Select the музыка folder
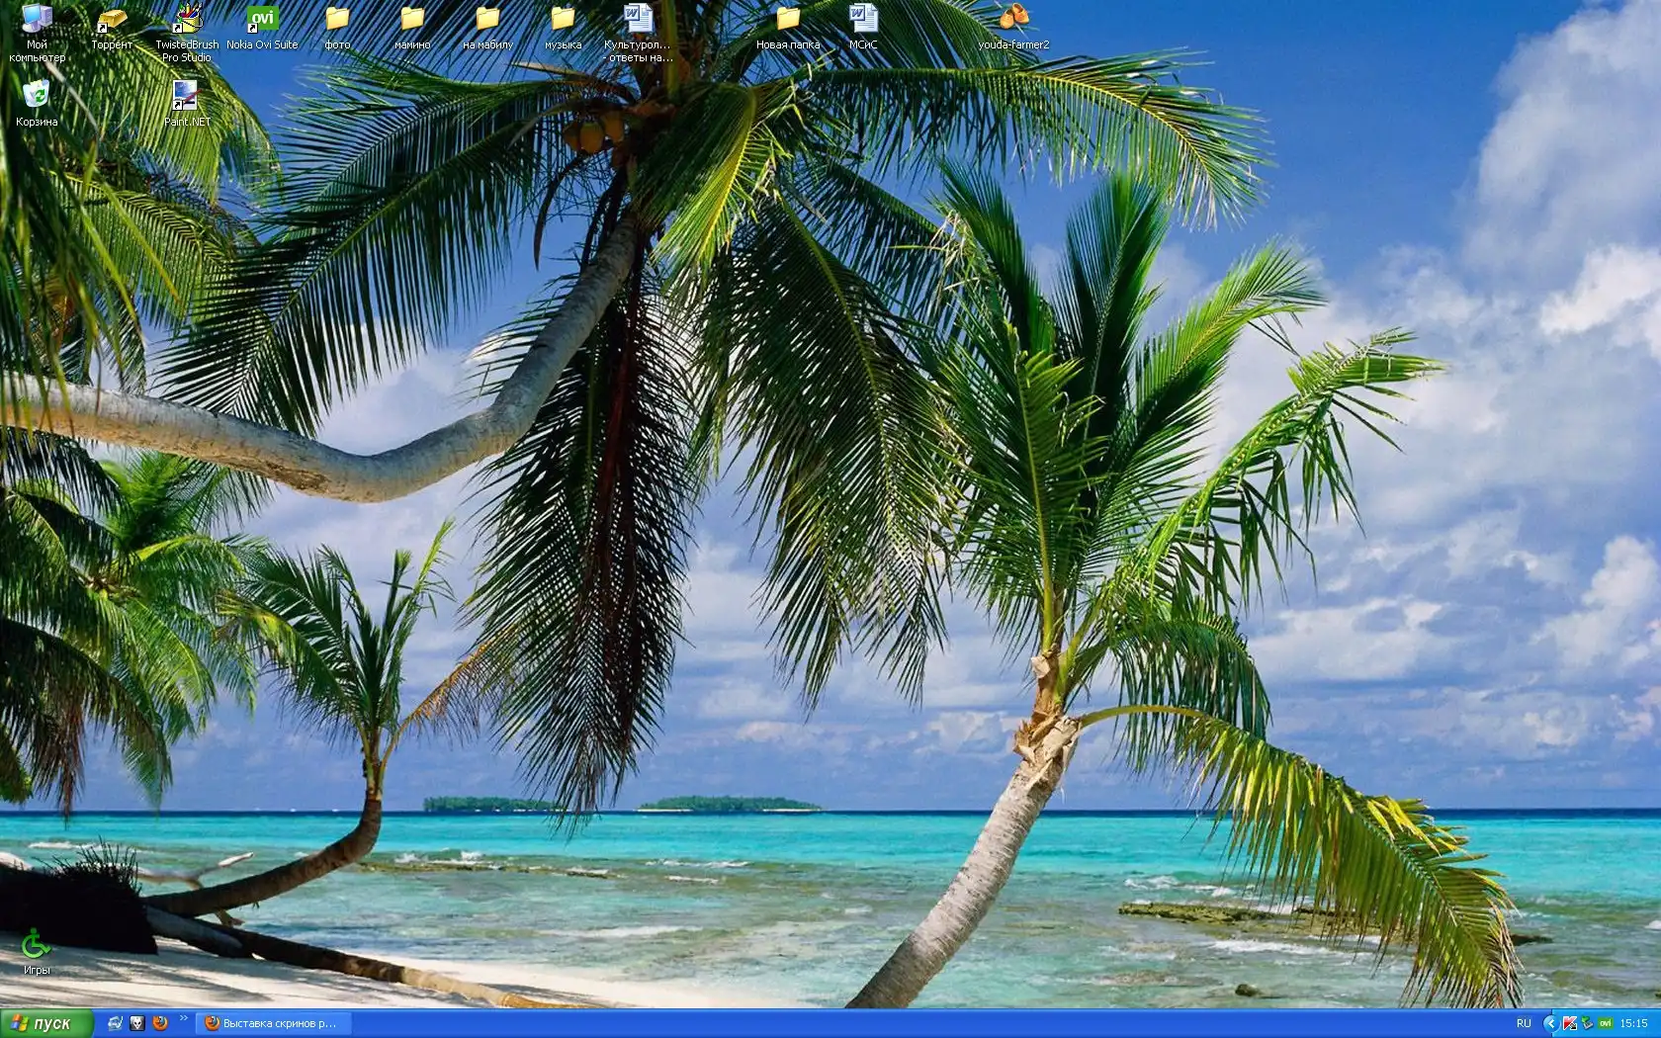Screen dimensions: 1661x1038 (563, 20)
